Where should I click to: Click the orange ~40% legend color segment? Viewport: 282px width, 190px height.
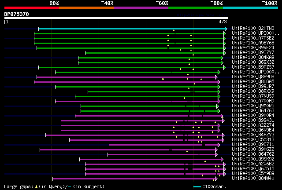pyautogui.click(x=86, y=8)
